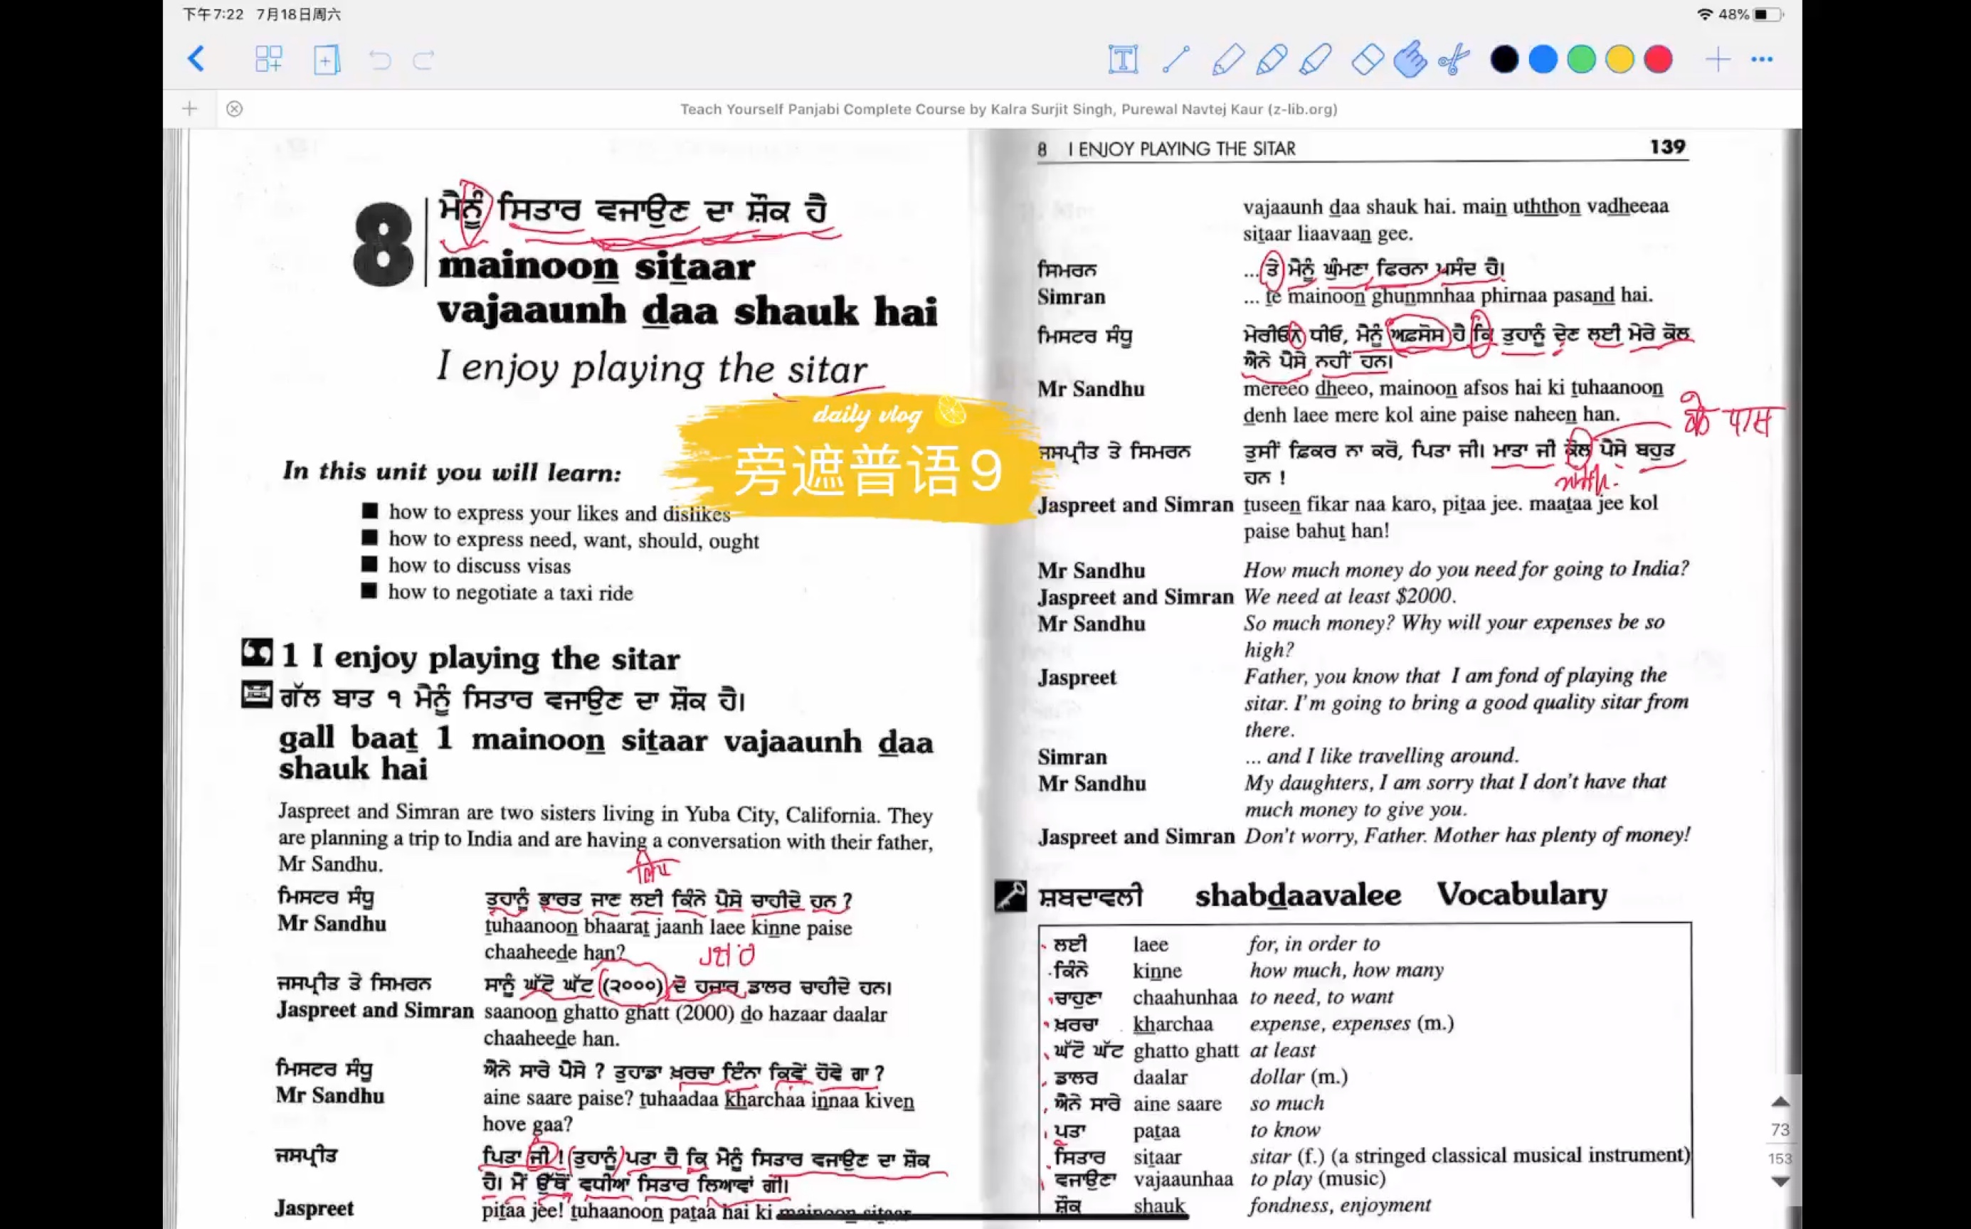Select the Text box tool
The height and width of the screenshot is (1229, 1971).
1123,59
